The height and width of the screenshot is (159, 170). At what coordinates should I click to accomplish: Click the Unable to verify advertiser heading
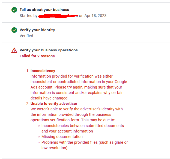(x=54, y=104)
